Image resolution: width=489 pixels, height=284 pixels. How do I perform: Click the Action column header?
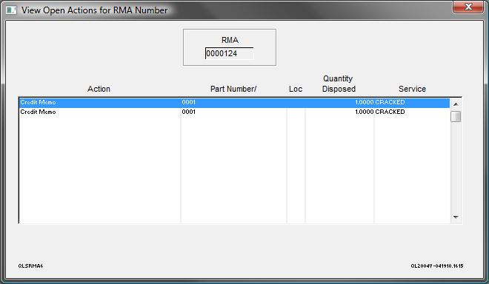(99, 89)
